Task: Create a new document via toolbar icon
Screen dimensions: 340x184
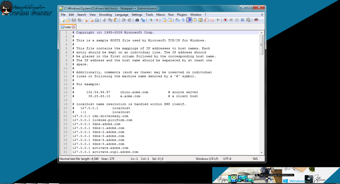Action: pyautogui.click(x=62, y=20)
